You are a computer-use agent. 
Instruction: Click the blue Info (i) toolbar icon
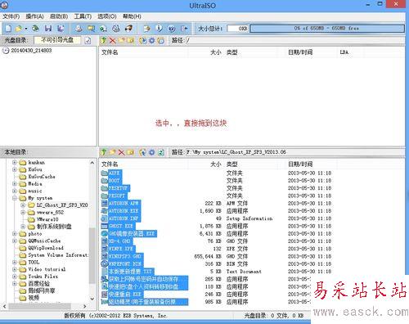[x=160, y=29]
